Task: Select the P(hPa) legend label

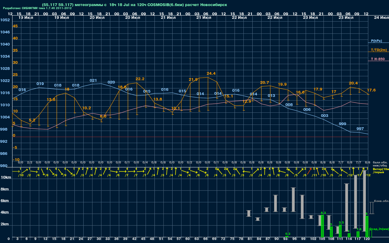Action: [377, 41]
